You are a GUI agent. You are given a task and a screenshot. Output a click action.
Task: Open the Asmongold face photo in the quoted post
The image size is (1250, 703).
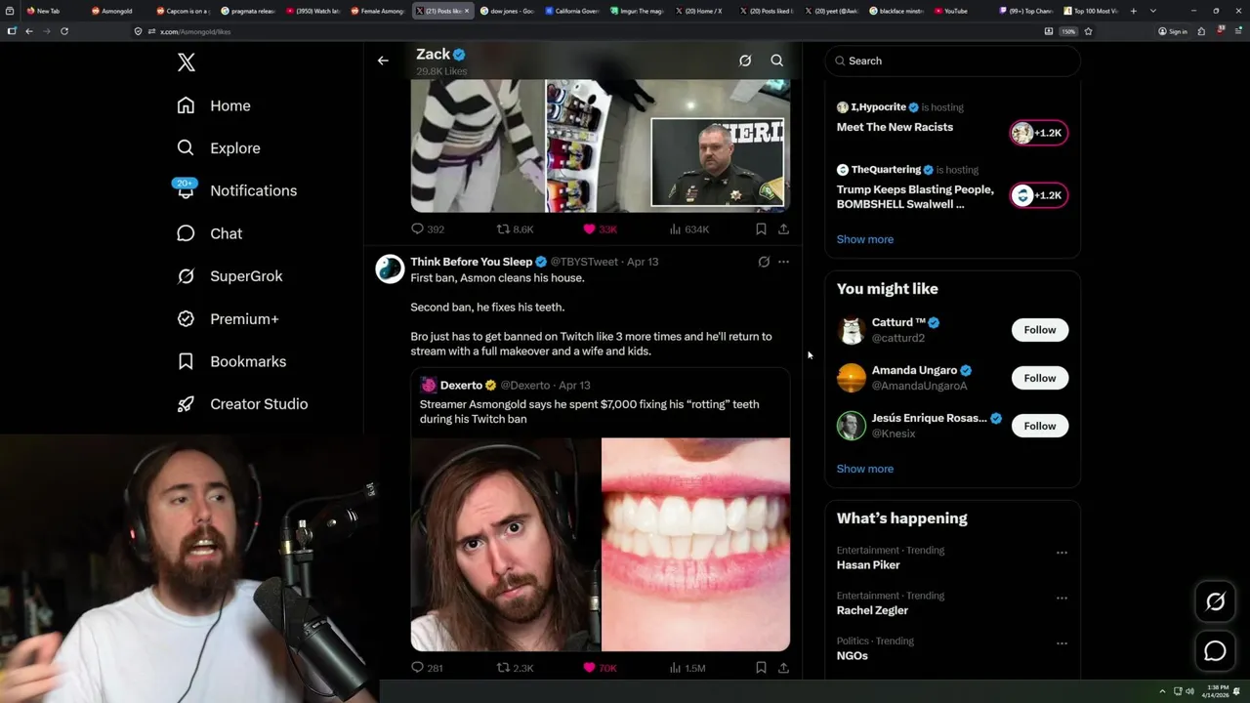pos(505,544)
